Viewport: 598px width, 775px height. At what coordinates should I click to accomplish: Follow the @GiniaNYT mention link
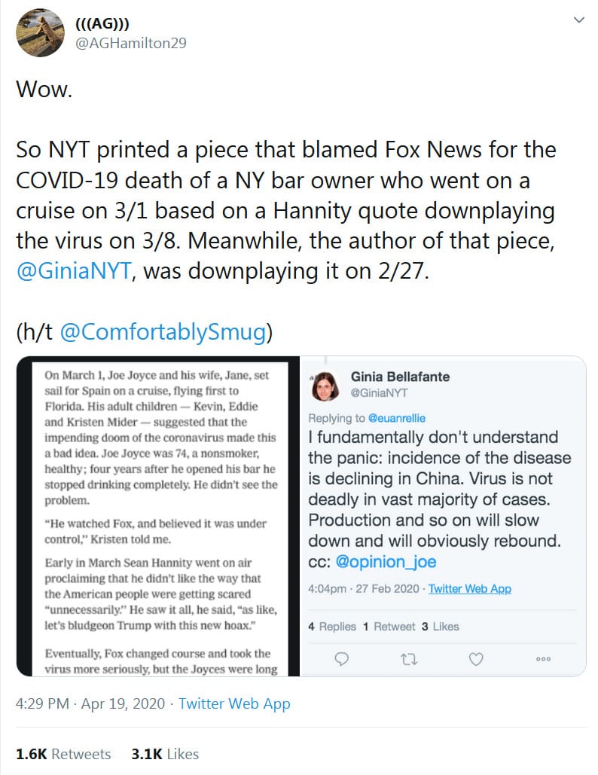click(75, 271)
